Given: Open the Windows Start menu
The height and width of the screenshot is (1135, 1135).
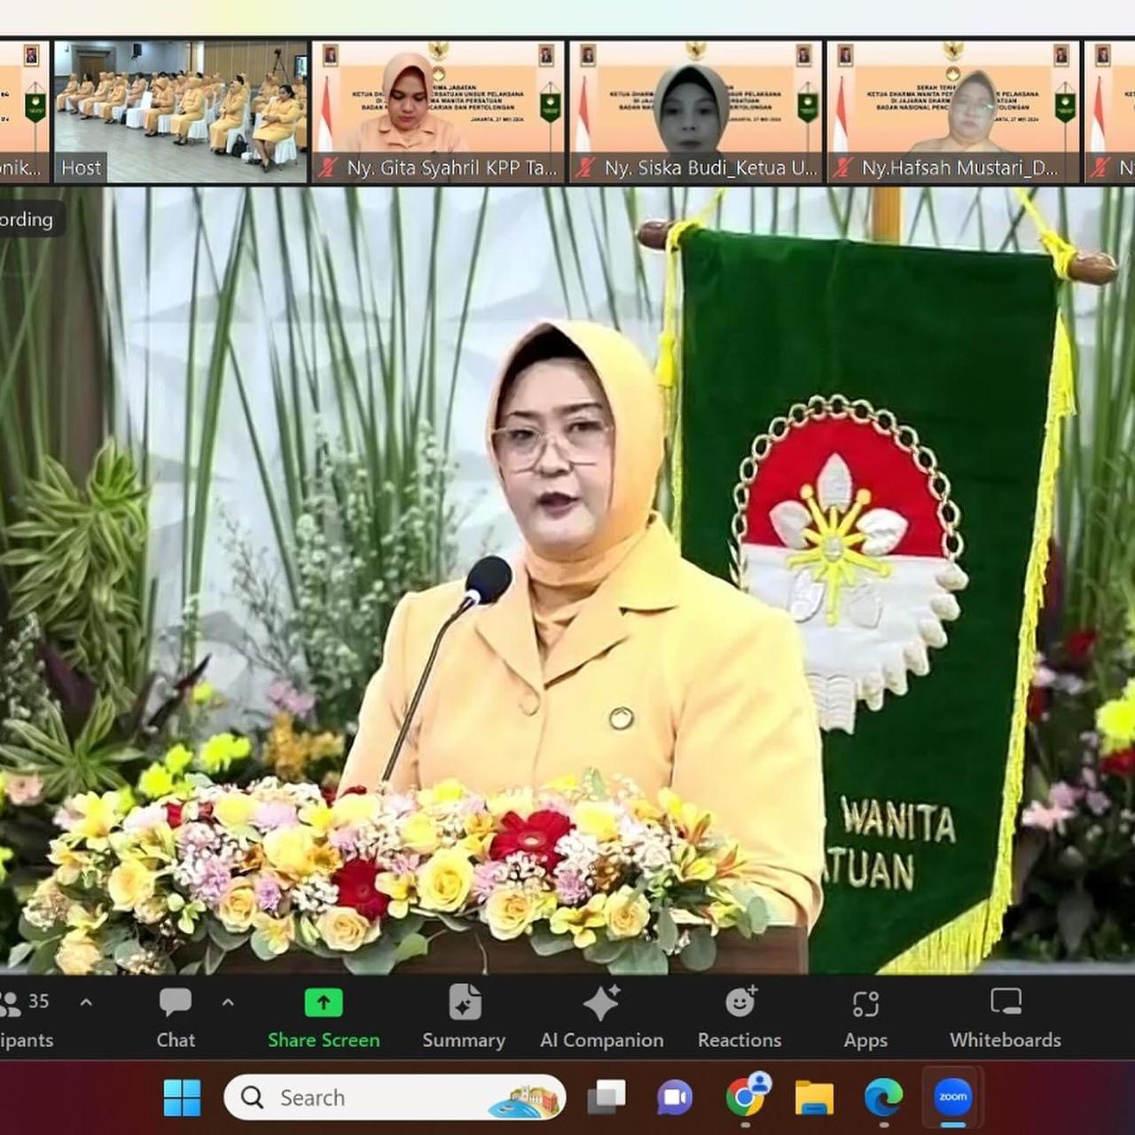Looking at the screenshot, I should click(x=183, y=1098).
